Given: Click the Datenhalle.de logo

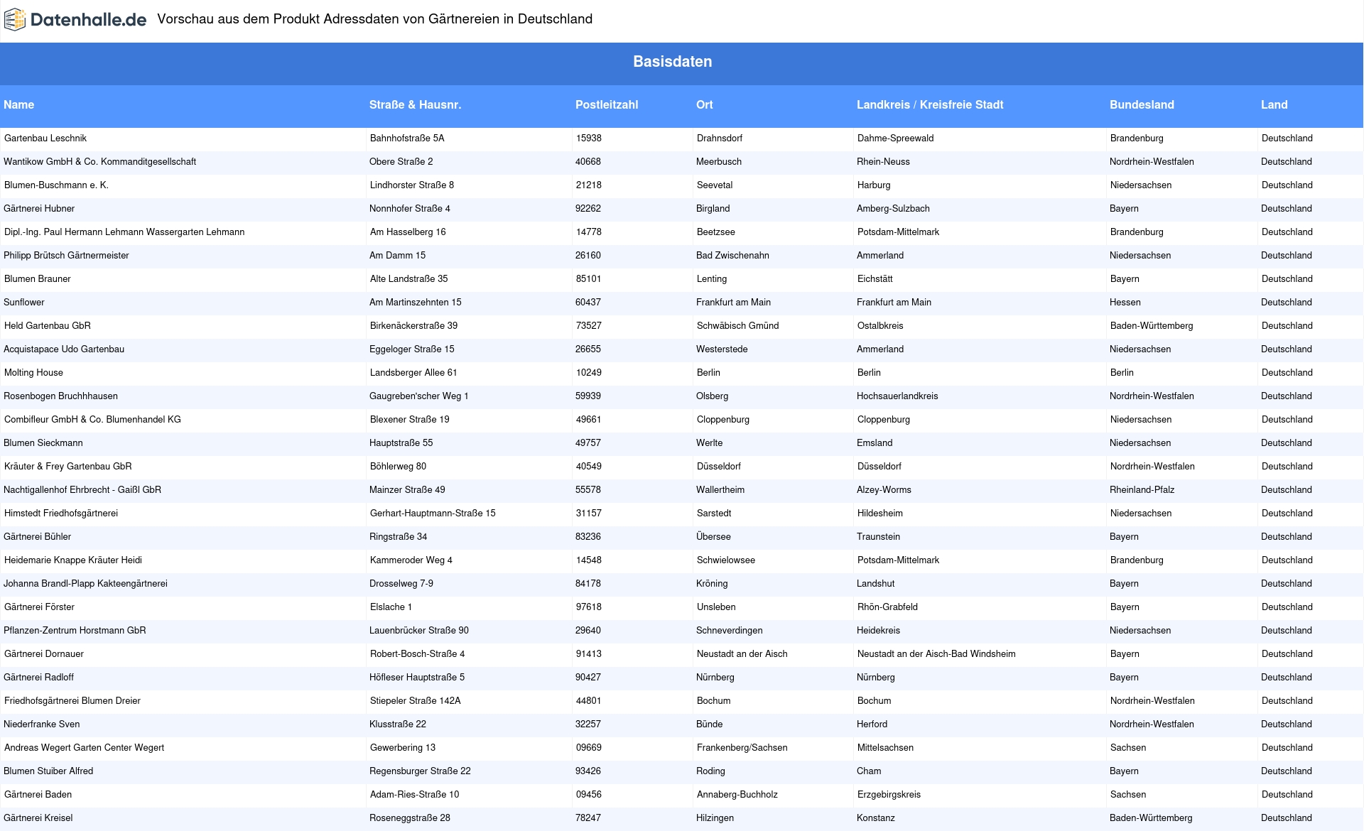Looking at the screenshot, I should pyautogui.click(x=75, y=20).
